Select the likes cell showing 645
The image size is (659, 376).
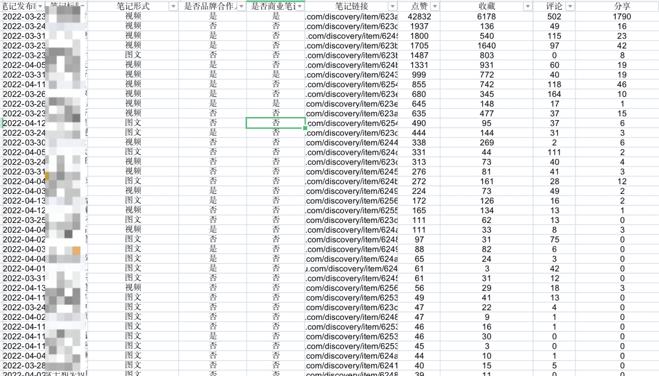(x=419, y=104)
